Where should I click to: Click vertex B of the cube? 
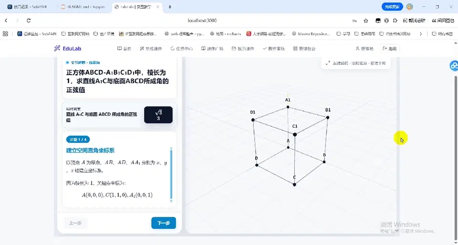[x=324, y=162]
